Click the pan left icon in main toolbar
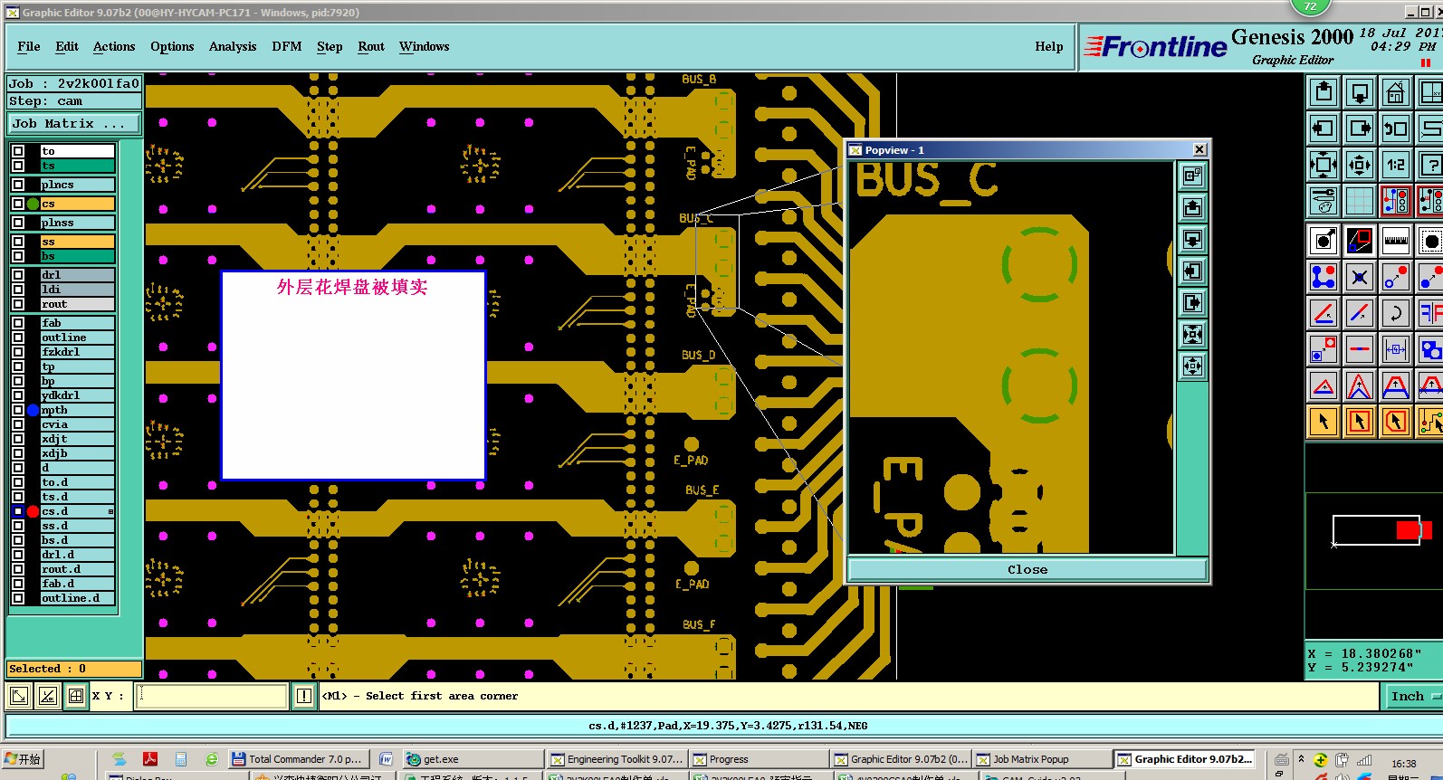 (1324, 128)
